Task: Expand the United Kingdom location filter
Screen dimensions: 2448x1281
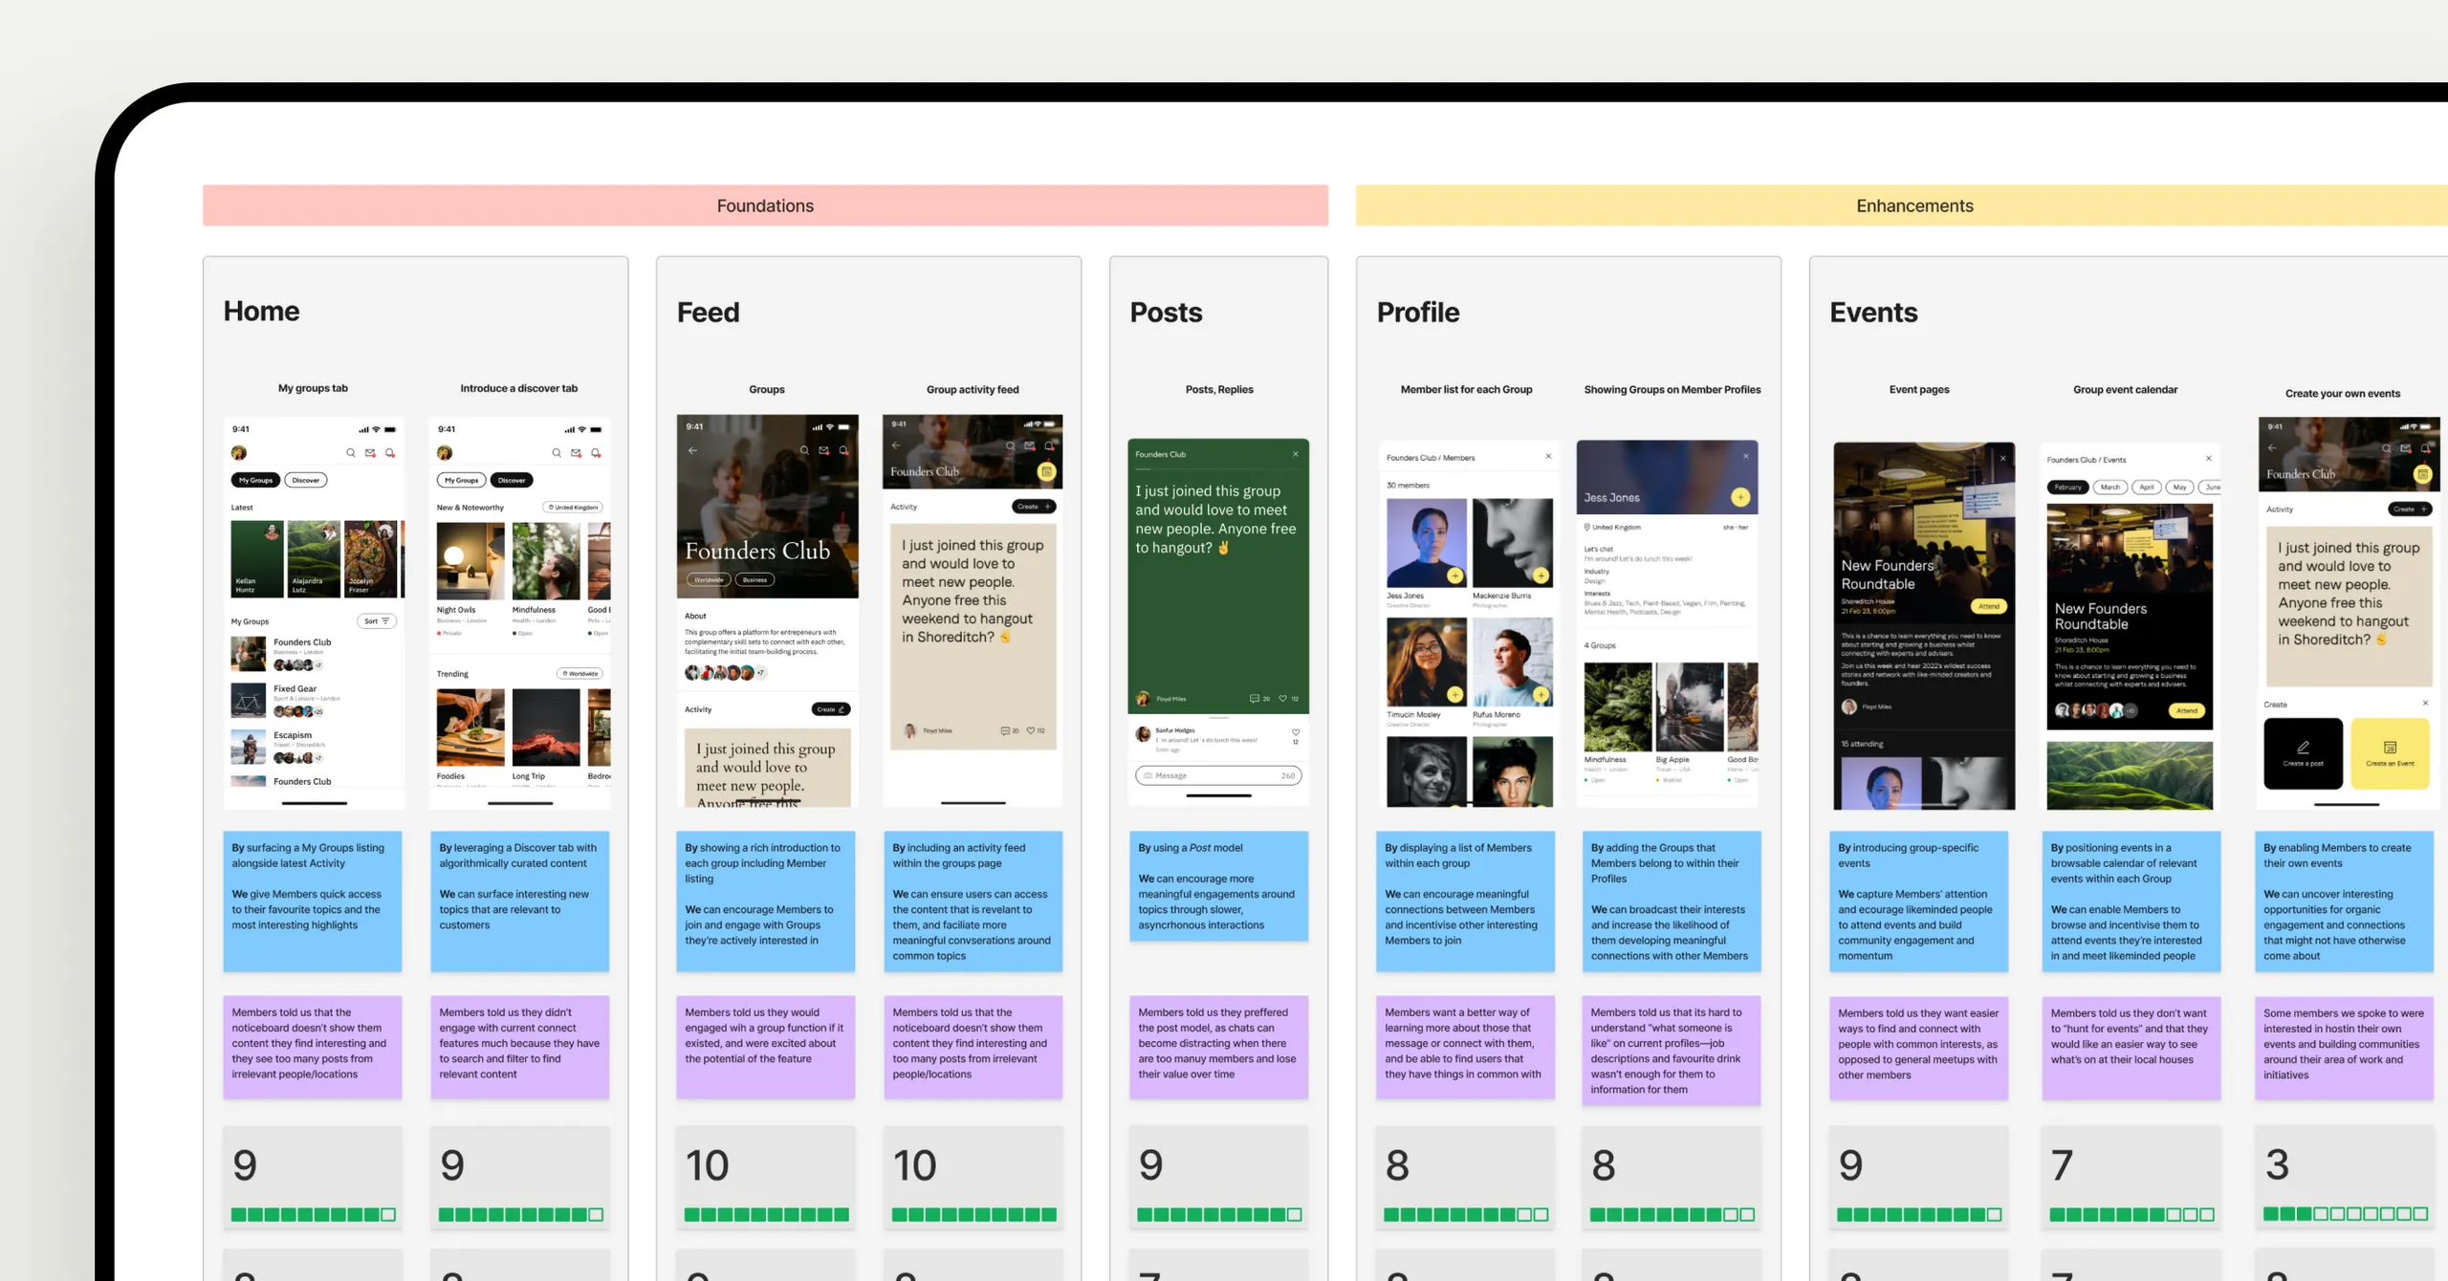Action: pos(574,508)
